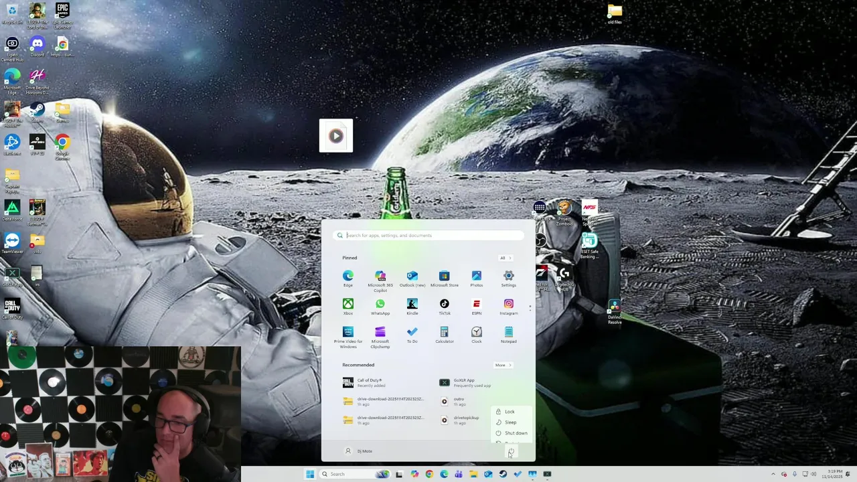This screenshot has width=857, height=482.
Task: Select the Delta Force desktop icon
Action: pos(12,210)
